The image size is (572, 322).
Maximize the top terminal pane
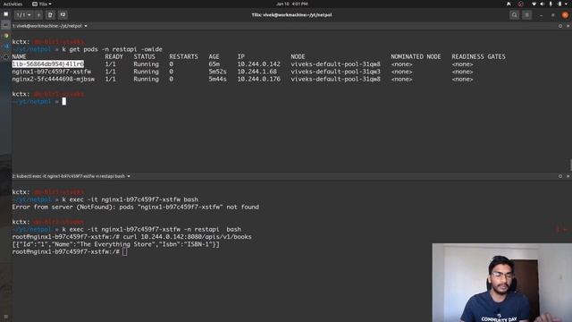pos(560,26)
